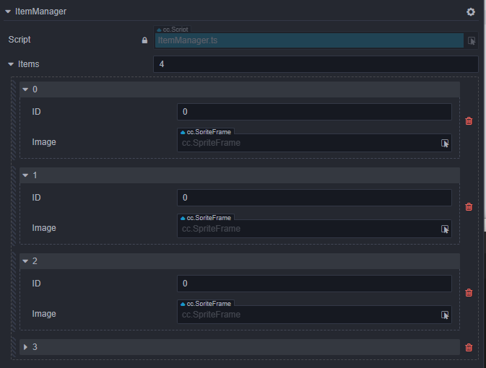Open the ItemManager component settings gear
The image size is (486, 368).
click(x=471, y=12)
